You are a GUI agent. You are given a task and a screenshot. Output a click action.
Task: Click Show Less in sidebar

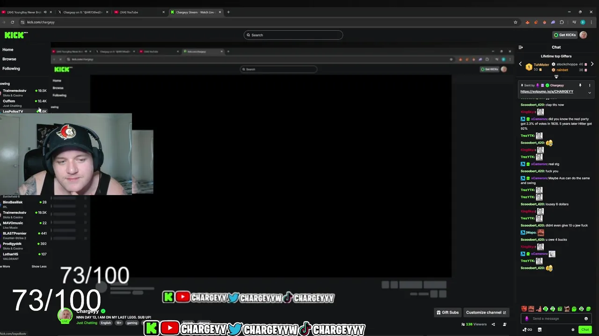click(39, 266)
